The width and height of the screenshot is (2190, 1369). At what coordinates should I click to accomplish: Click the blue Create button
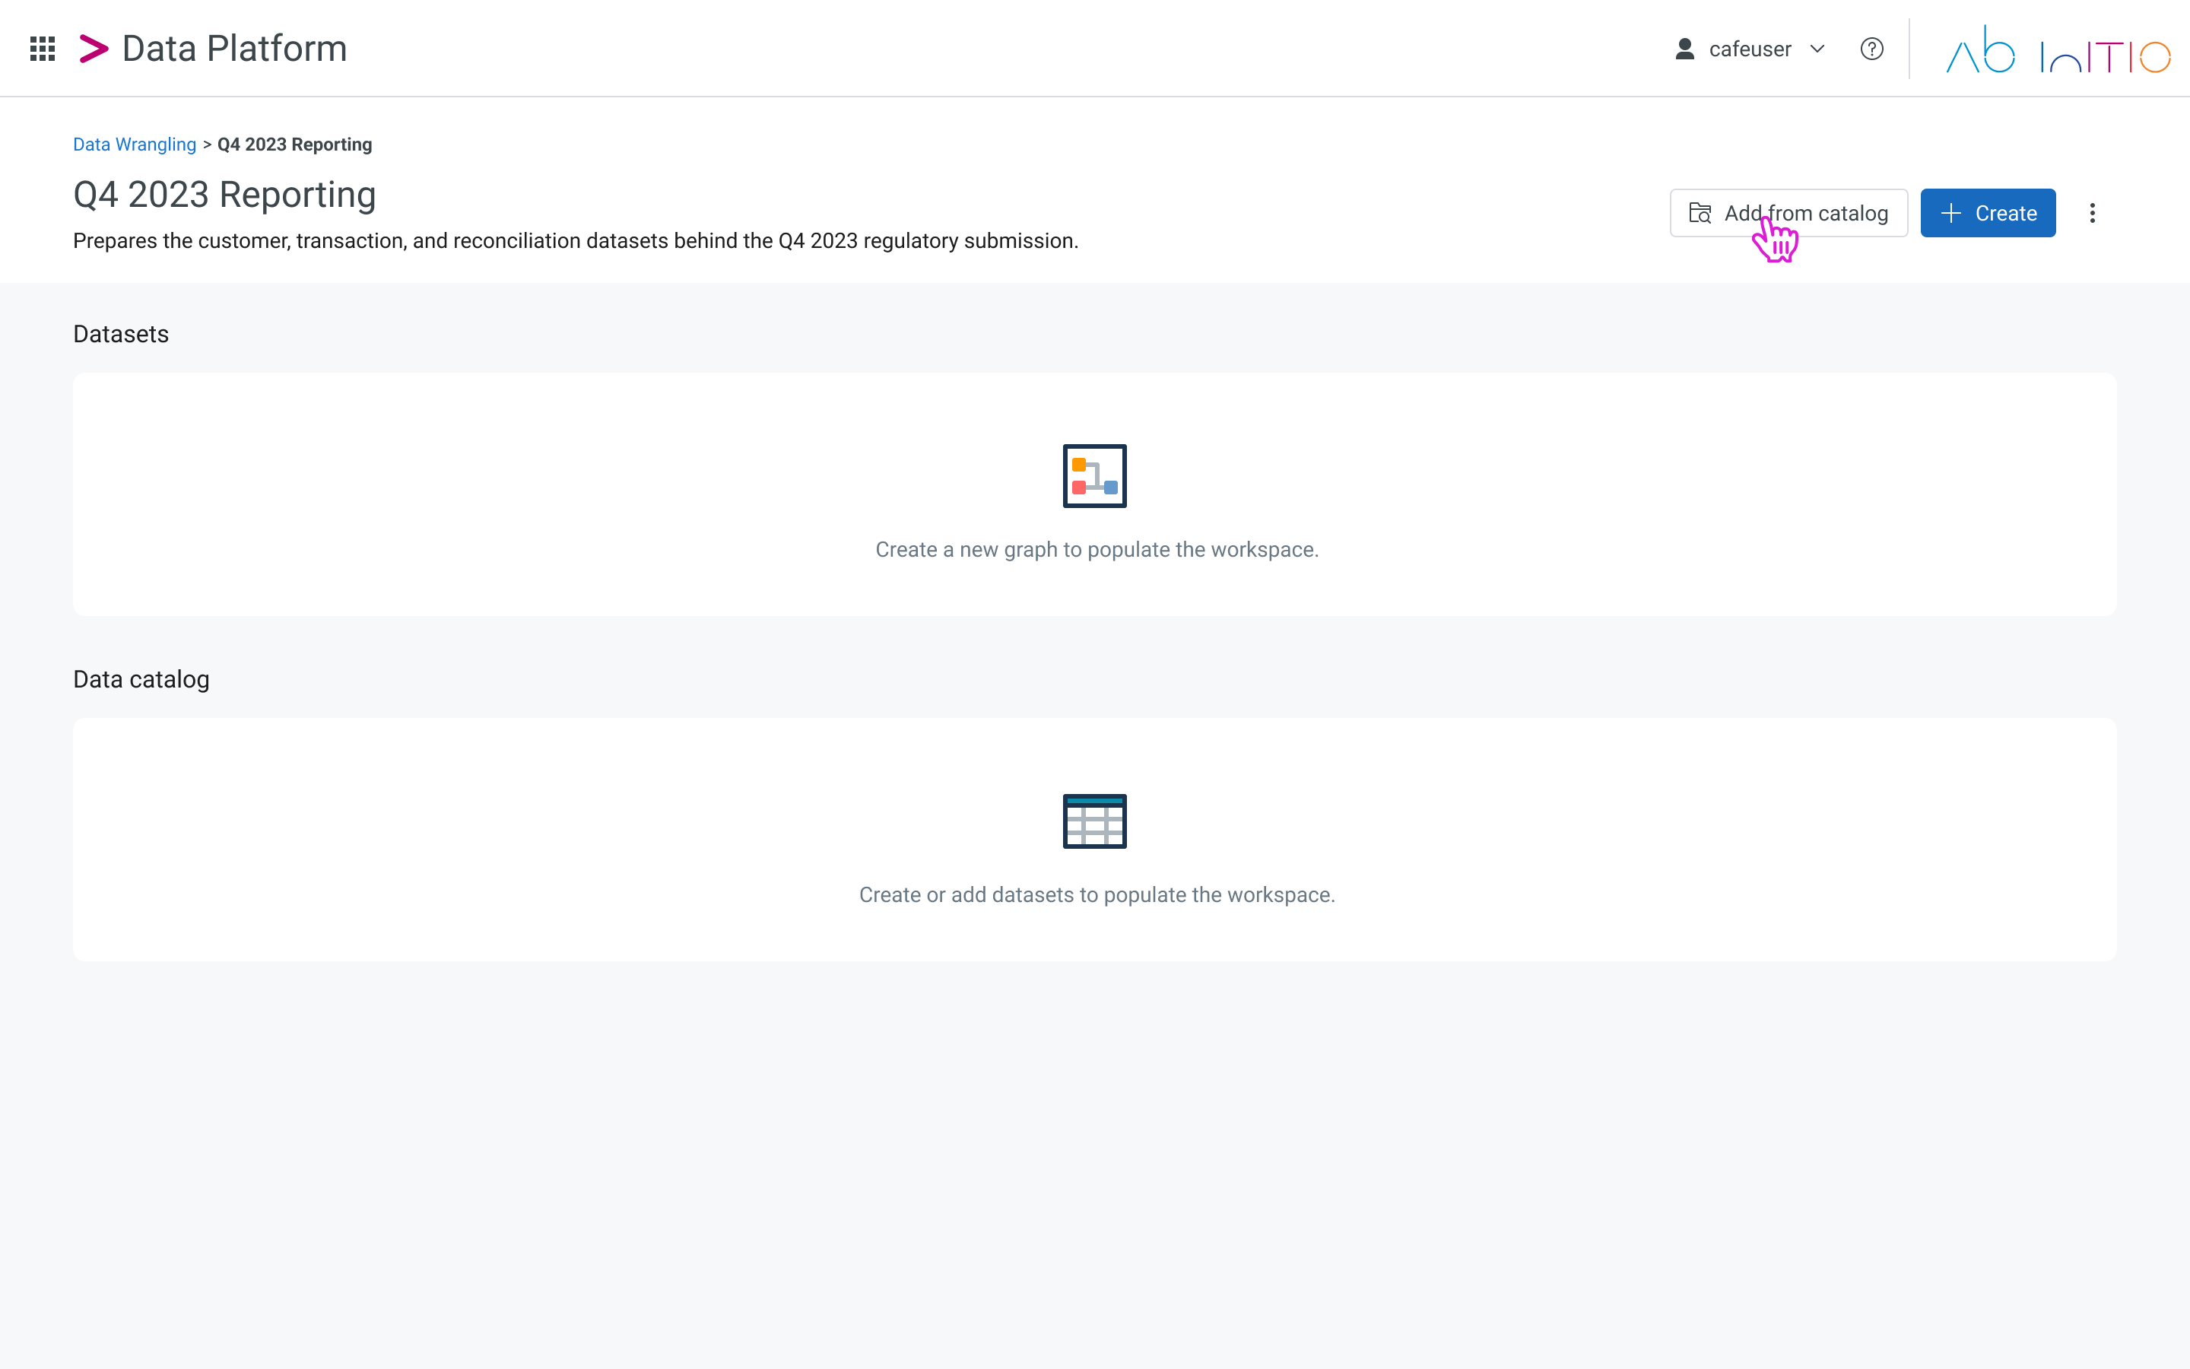(x=1987, y=213)
